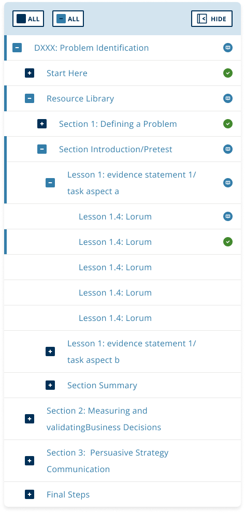
Task: Expand Section 1: Defining a Problem
Action: pos(42,124)
